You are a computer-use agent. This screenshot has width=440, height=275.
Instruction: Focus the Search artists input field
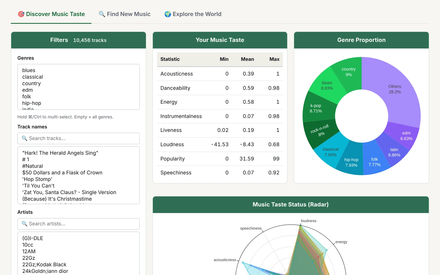[78, 224]
